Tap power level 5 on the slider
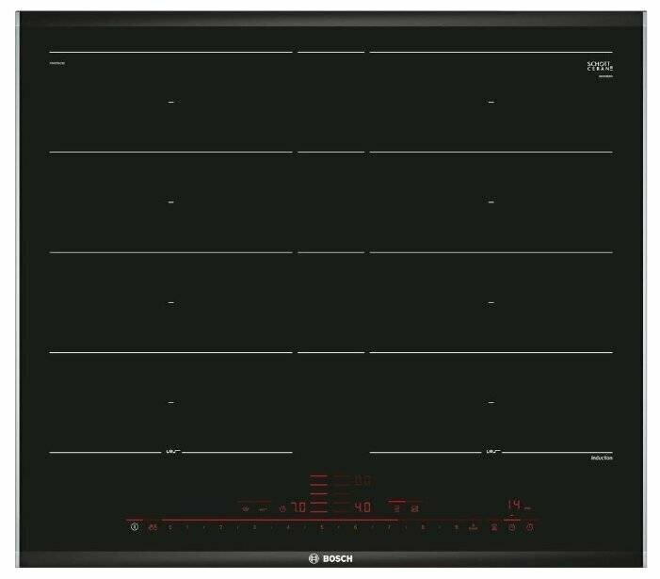This screenshot has width=660, height=579. coord(322,527)
